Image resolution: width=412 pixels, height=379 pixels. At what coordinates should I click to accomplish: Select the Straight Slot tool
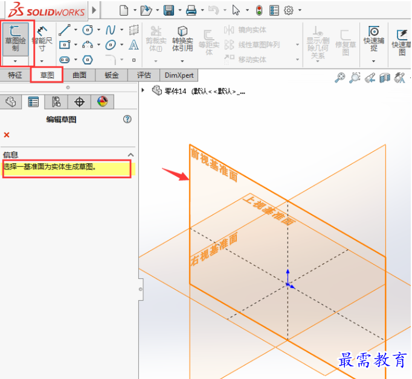pos(65,60)
